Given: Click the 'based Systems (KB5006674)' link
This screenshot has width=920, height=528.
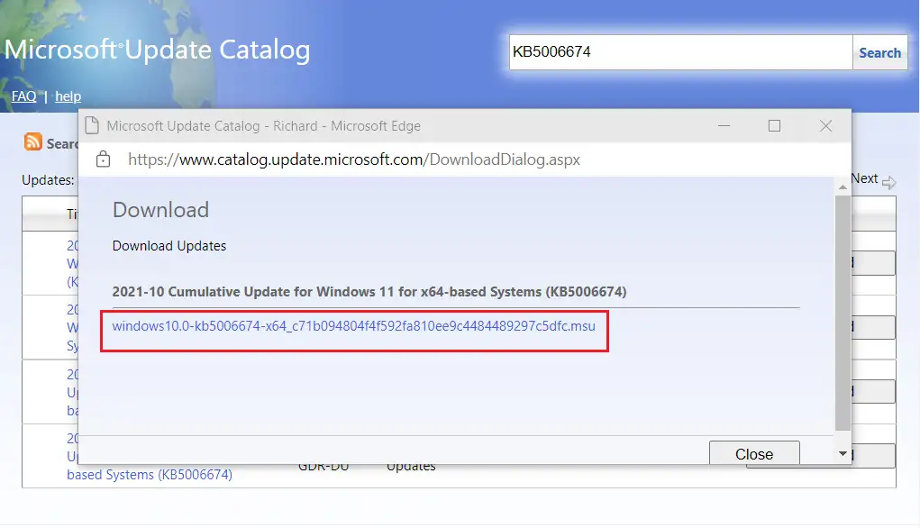Looking at the screenshot, I should pyautogui.click(x=150, y=475).
